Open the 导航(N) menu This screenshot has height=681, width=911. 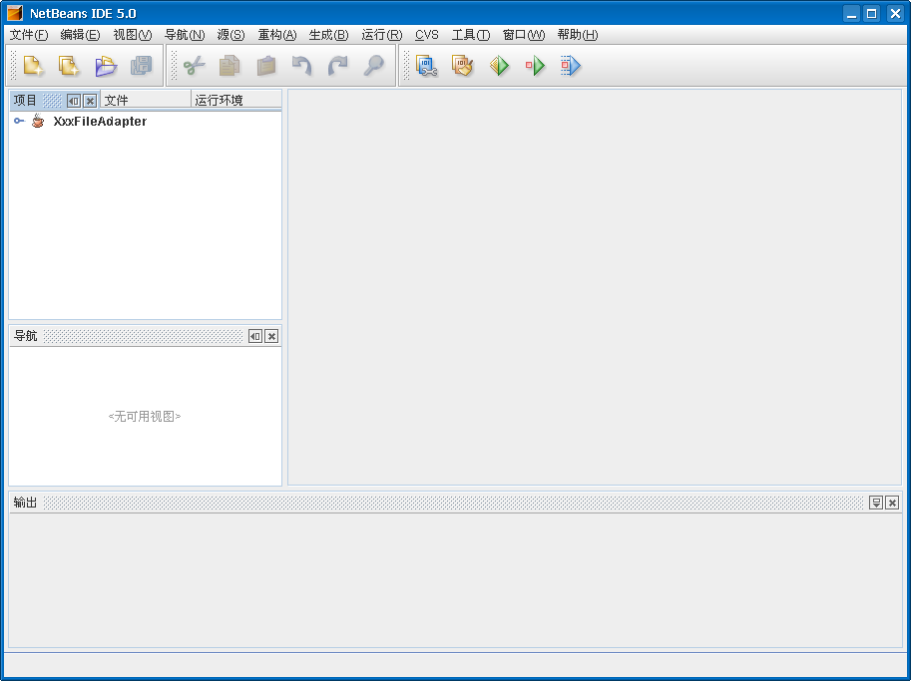[185, 35]
